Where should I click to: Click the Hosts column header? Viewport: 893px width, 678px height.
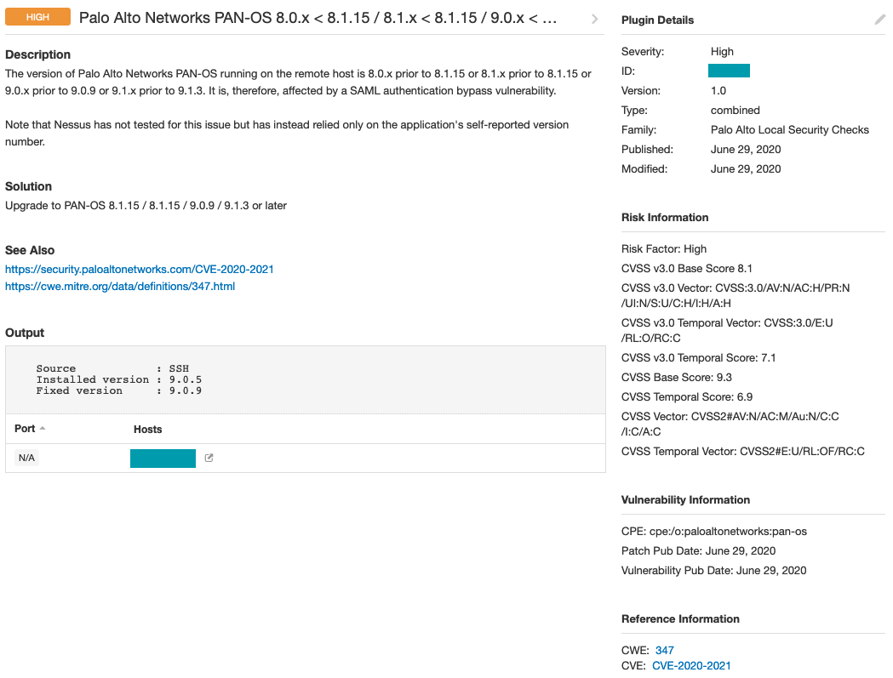(147, 430)
